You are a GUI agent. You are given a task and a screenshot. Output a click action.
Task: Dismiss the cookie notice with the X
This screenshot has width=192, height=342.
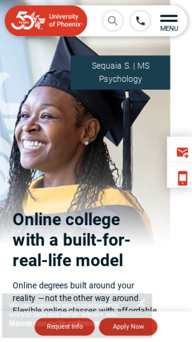141,303
